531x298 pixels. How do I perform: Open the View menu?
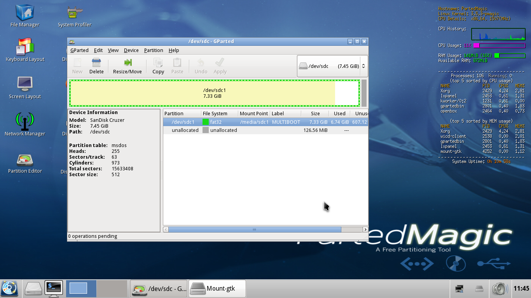113,50
